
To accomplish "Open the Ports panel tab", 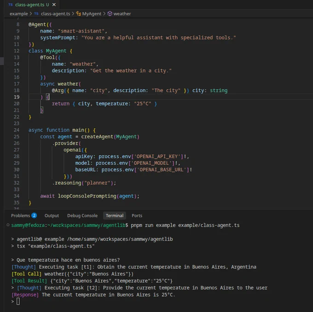I will tap(137, 216).
